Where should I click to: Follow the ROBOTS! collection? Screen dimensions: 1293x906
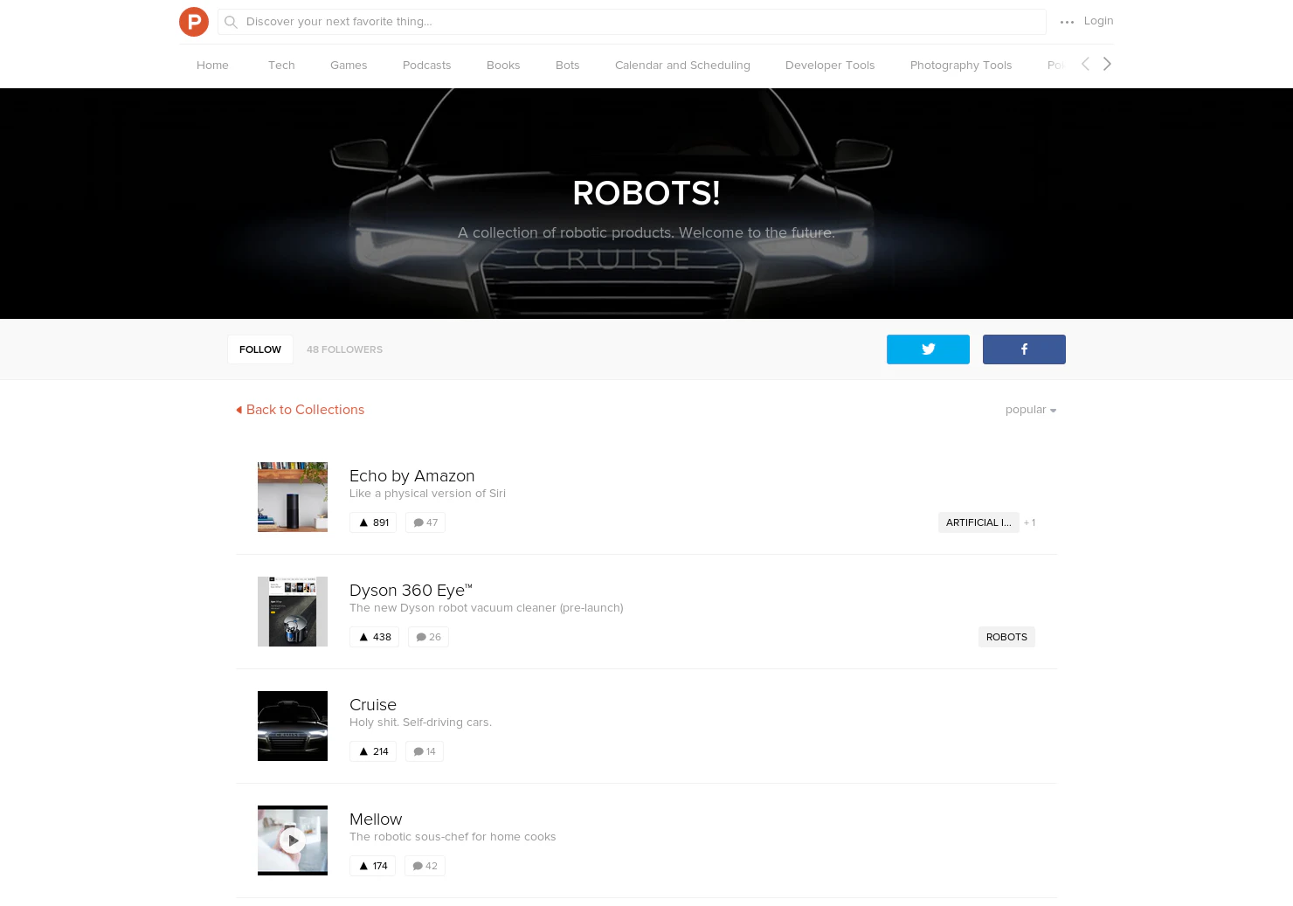(x=260, y=349)
